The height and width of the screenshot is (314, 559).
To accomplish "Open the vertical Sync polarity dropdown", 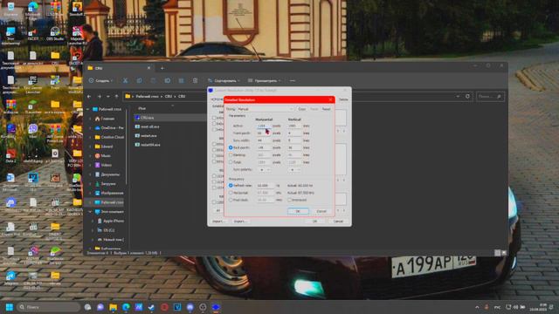I will 294,170.
